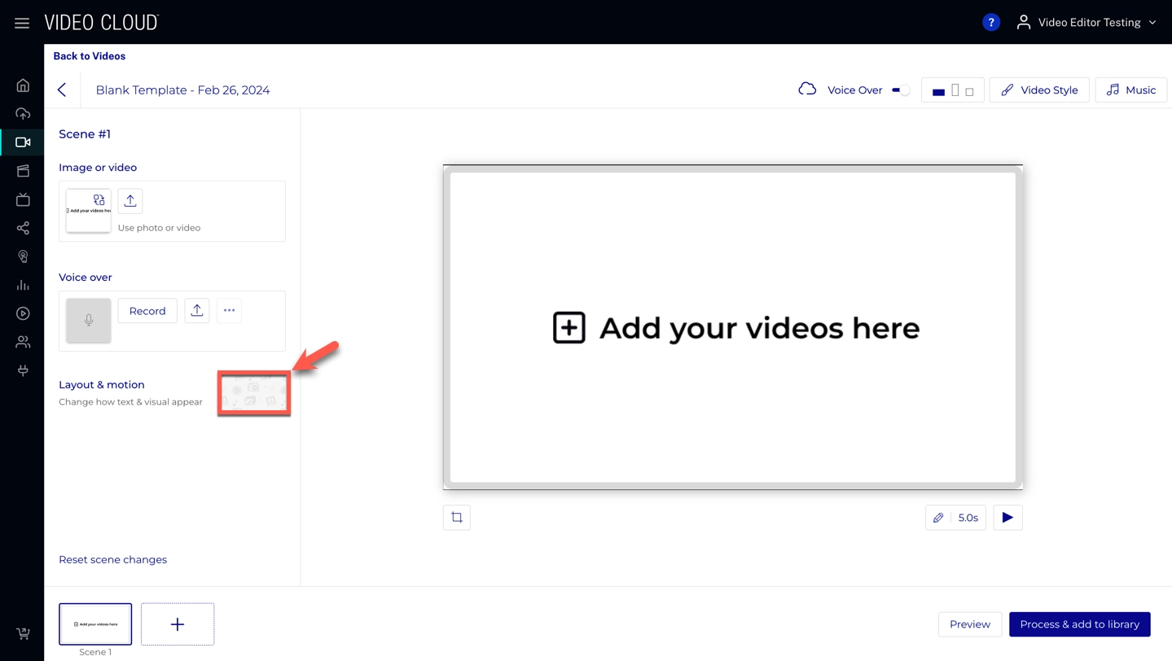Screen dimensions: 1172x661
Task: Upload a voice over audio file
Action: tap(197, 311)
